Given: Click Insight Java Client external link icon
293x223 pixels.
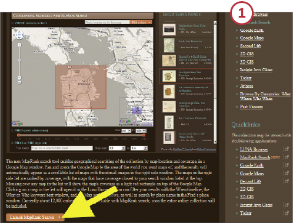Looking at the screenshot, I should tap(287, 205).
